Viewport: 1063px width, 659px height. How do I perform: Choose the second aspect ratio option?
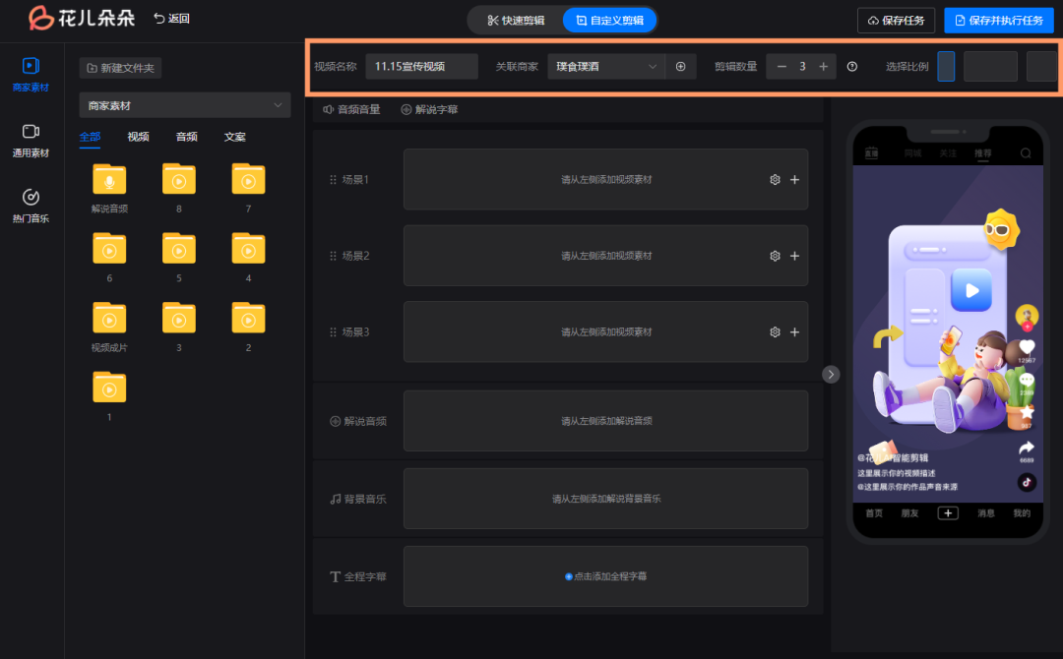coord(990,66)
